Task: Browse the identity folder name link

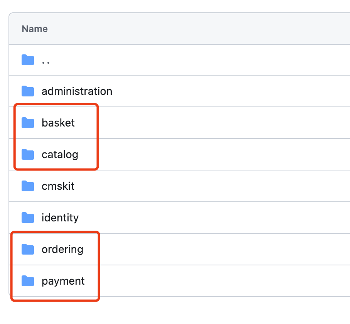Action: [x=60, y=218]
